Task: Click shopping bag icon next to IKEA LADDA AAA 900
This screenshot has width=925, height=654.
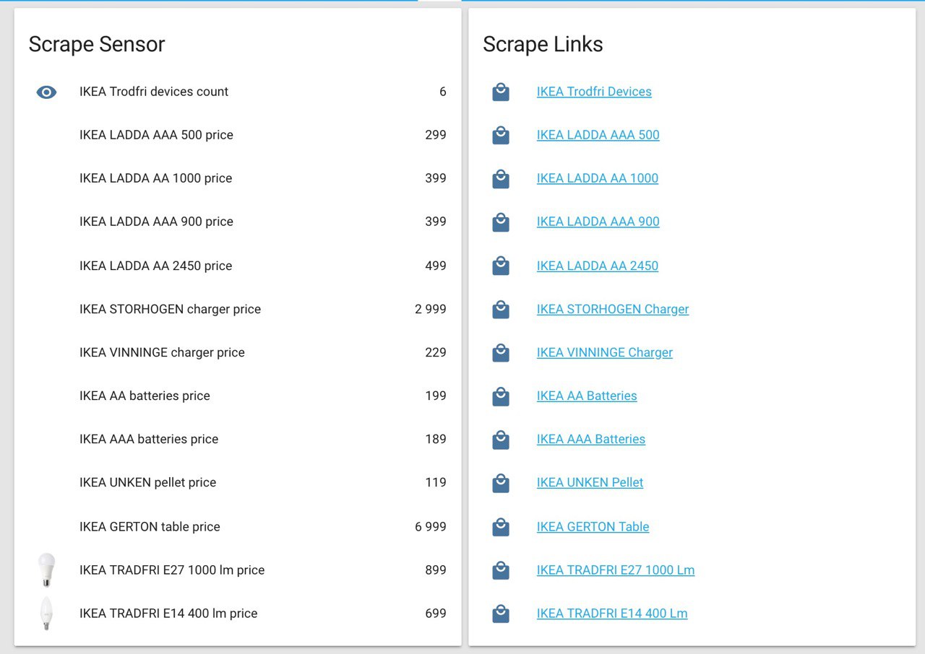Action: pos(501,222)
